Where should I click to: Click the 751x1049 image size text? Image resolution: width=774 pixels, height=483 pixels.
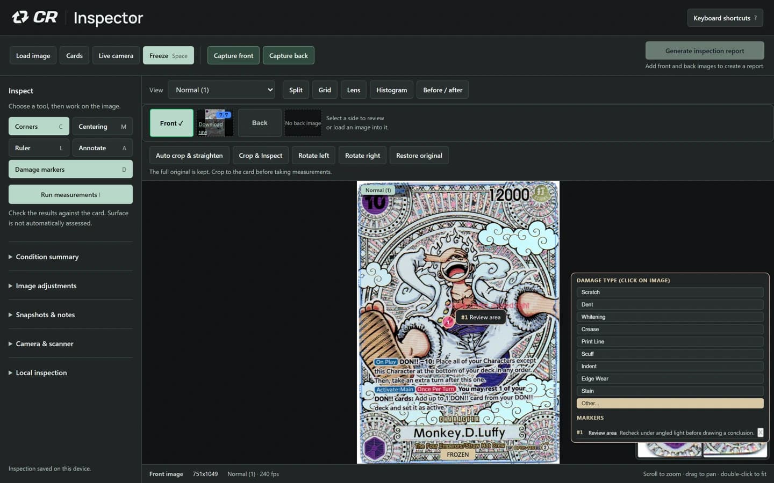tap(205, 474)
